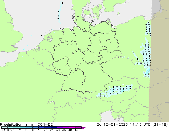169x131 pixels.
Task: Pick the 15–20 mm legend color box
Action: (41, 128)
